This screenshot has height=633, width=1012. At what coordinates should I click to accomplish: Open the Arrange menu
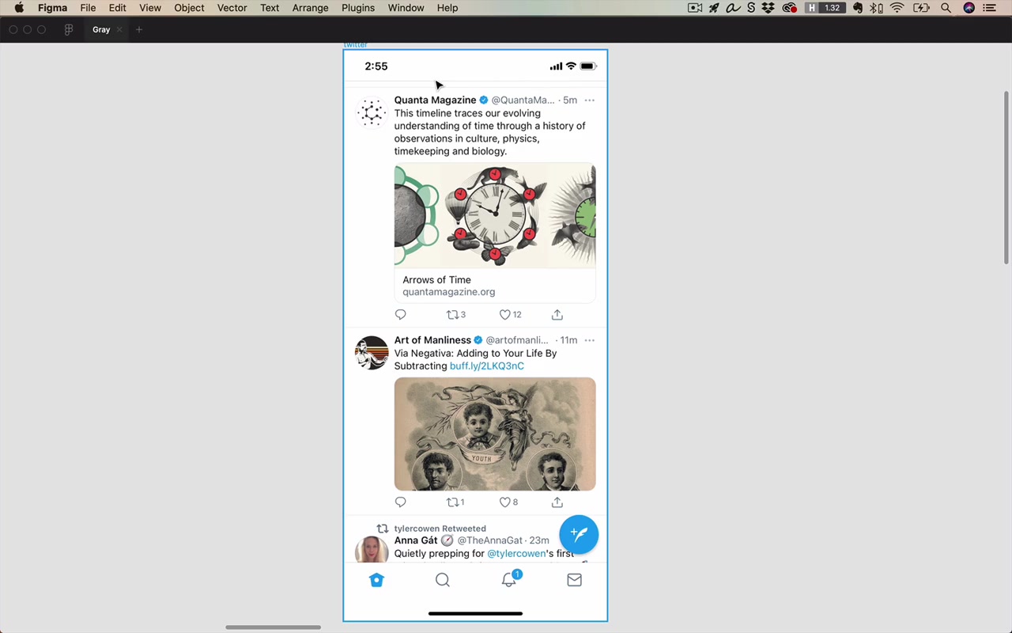pos(310,8)
